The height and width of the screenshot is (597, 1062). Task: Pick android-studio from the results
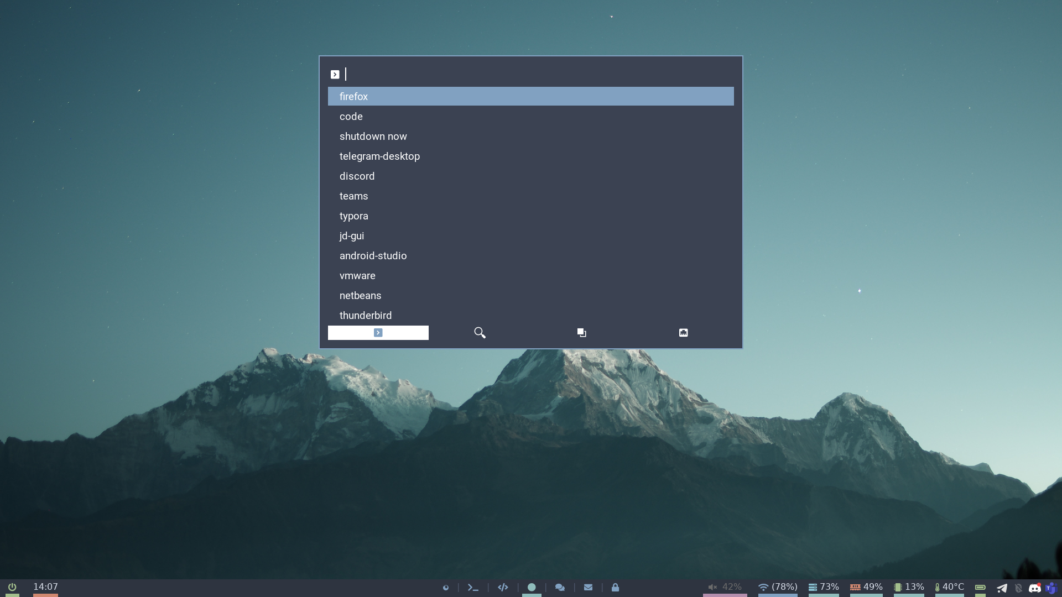point(373,256)
